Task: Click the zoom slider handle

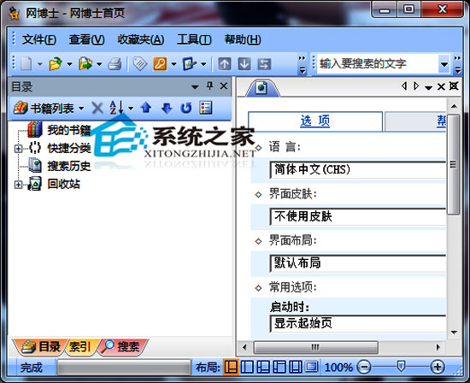Action: point(401,366)
